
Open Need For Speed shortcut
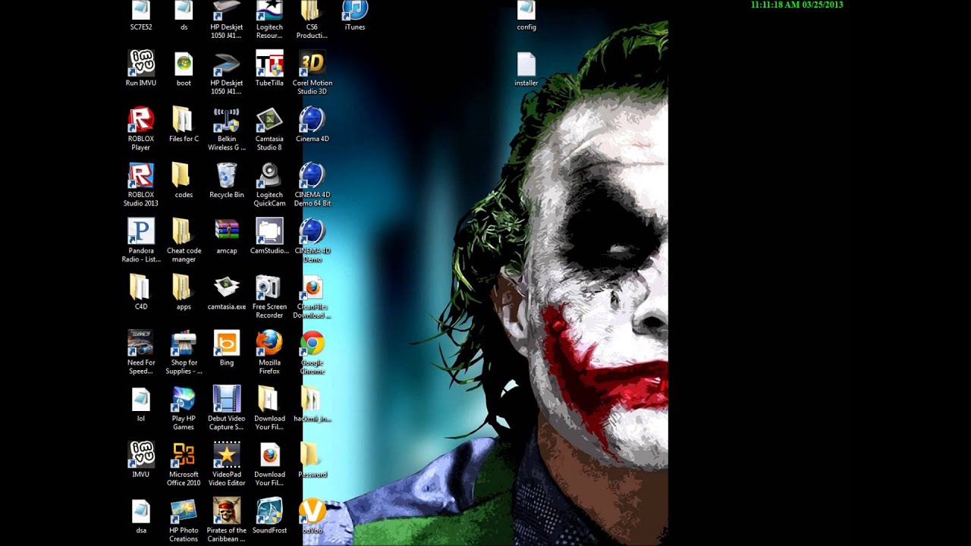[x=141, y=353]
